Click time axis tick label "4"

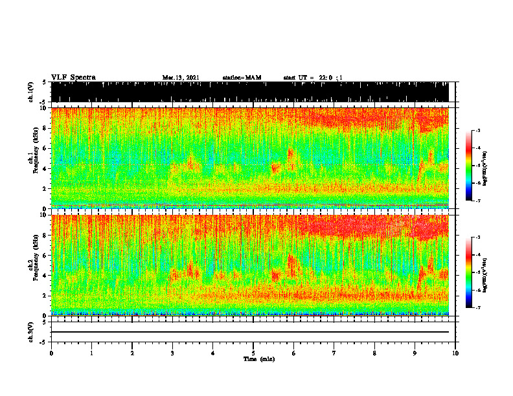(x=213, y=353)
